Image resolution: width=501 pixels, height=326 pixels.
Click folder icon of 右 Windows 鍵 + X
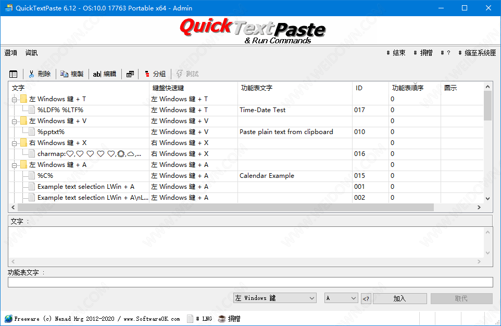click(23, 143)
